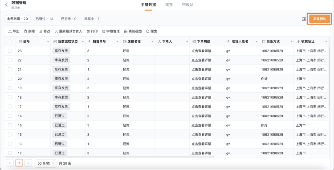This screenshot has height=170, width=334.
Task: Open 点击查看详情 for row 16
Action: pyautogui.click(x=201, y=125)
